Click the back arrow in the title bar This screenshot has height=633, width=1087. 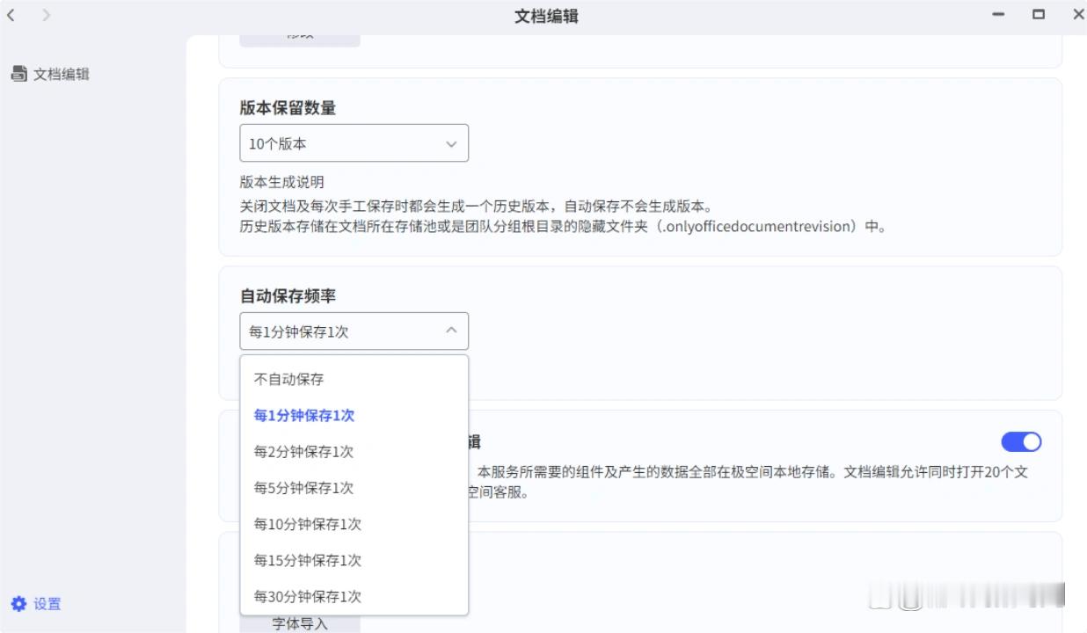tap(11, 15)
